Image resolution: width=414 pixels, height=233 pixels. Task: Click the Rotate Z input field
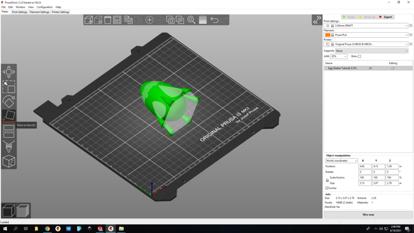pyautogui.click(x=392, y=172)
